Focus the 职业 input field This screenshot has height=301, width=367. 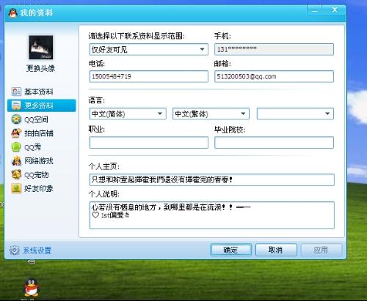(148, 143)
